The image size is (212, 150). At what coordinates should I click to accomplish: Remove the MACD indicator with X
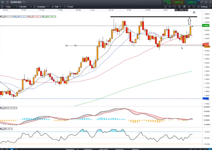(x=1, y=108)
